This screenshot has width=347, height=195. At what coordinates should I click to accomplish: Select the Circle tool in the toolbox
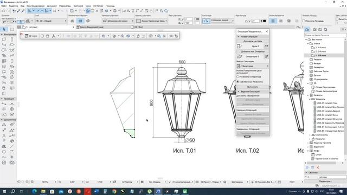4,152
